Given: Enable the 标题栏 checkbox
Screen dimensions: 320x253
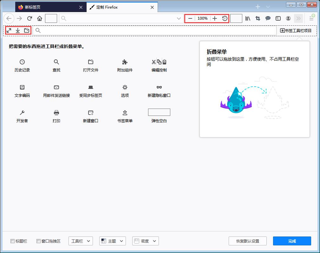Looking at the screenshot, I should pyautogui.click(x=12, y=241).
